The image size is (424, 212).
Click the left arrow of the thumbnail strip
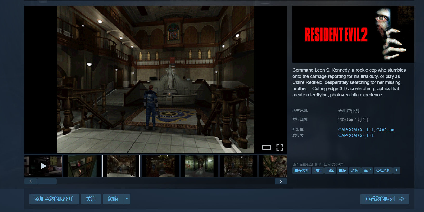pos(31,181)
